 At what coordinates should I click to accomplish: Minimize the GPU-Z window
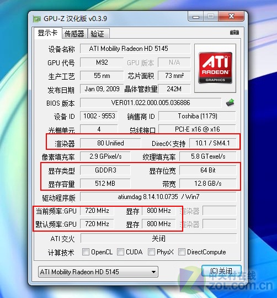[x=196, y=17]
